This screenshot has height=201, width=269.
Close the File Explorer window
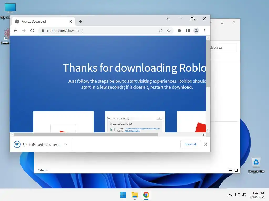point(234,23)
